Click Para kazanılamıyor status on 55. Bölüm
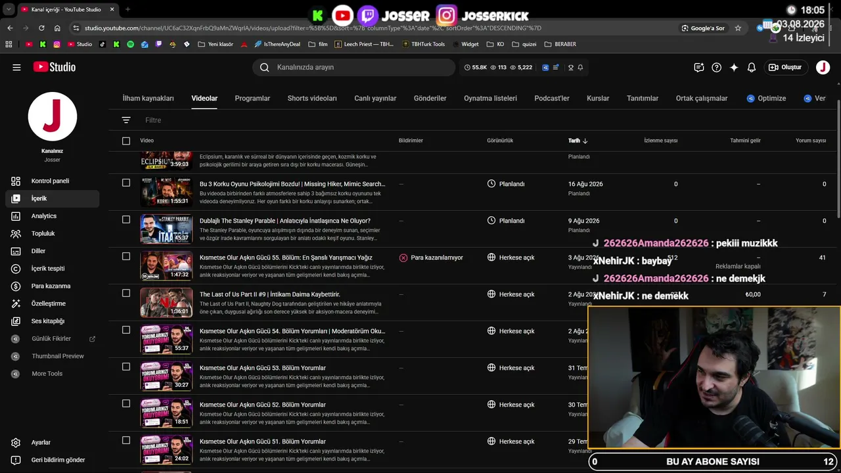The image size is (841, 473). pyautogui.click(x=431, y=258)
